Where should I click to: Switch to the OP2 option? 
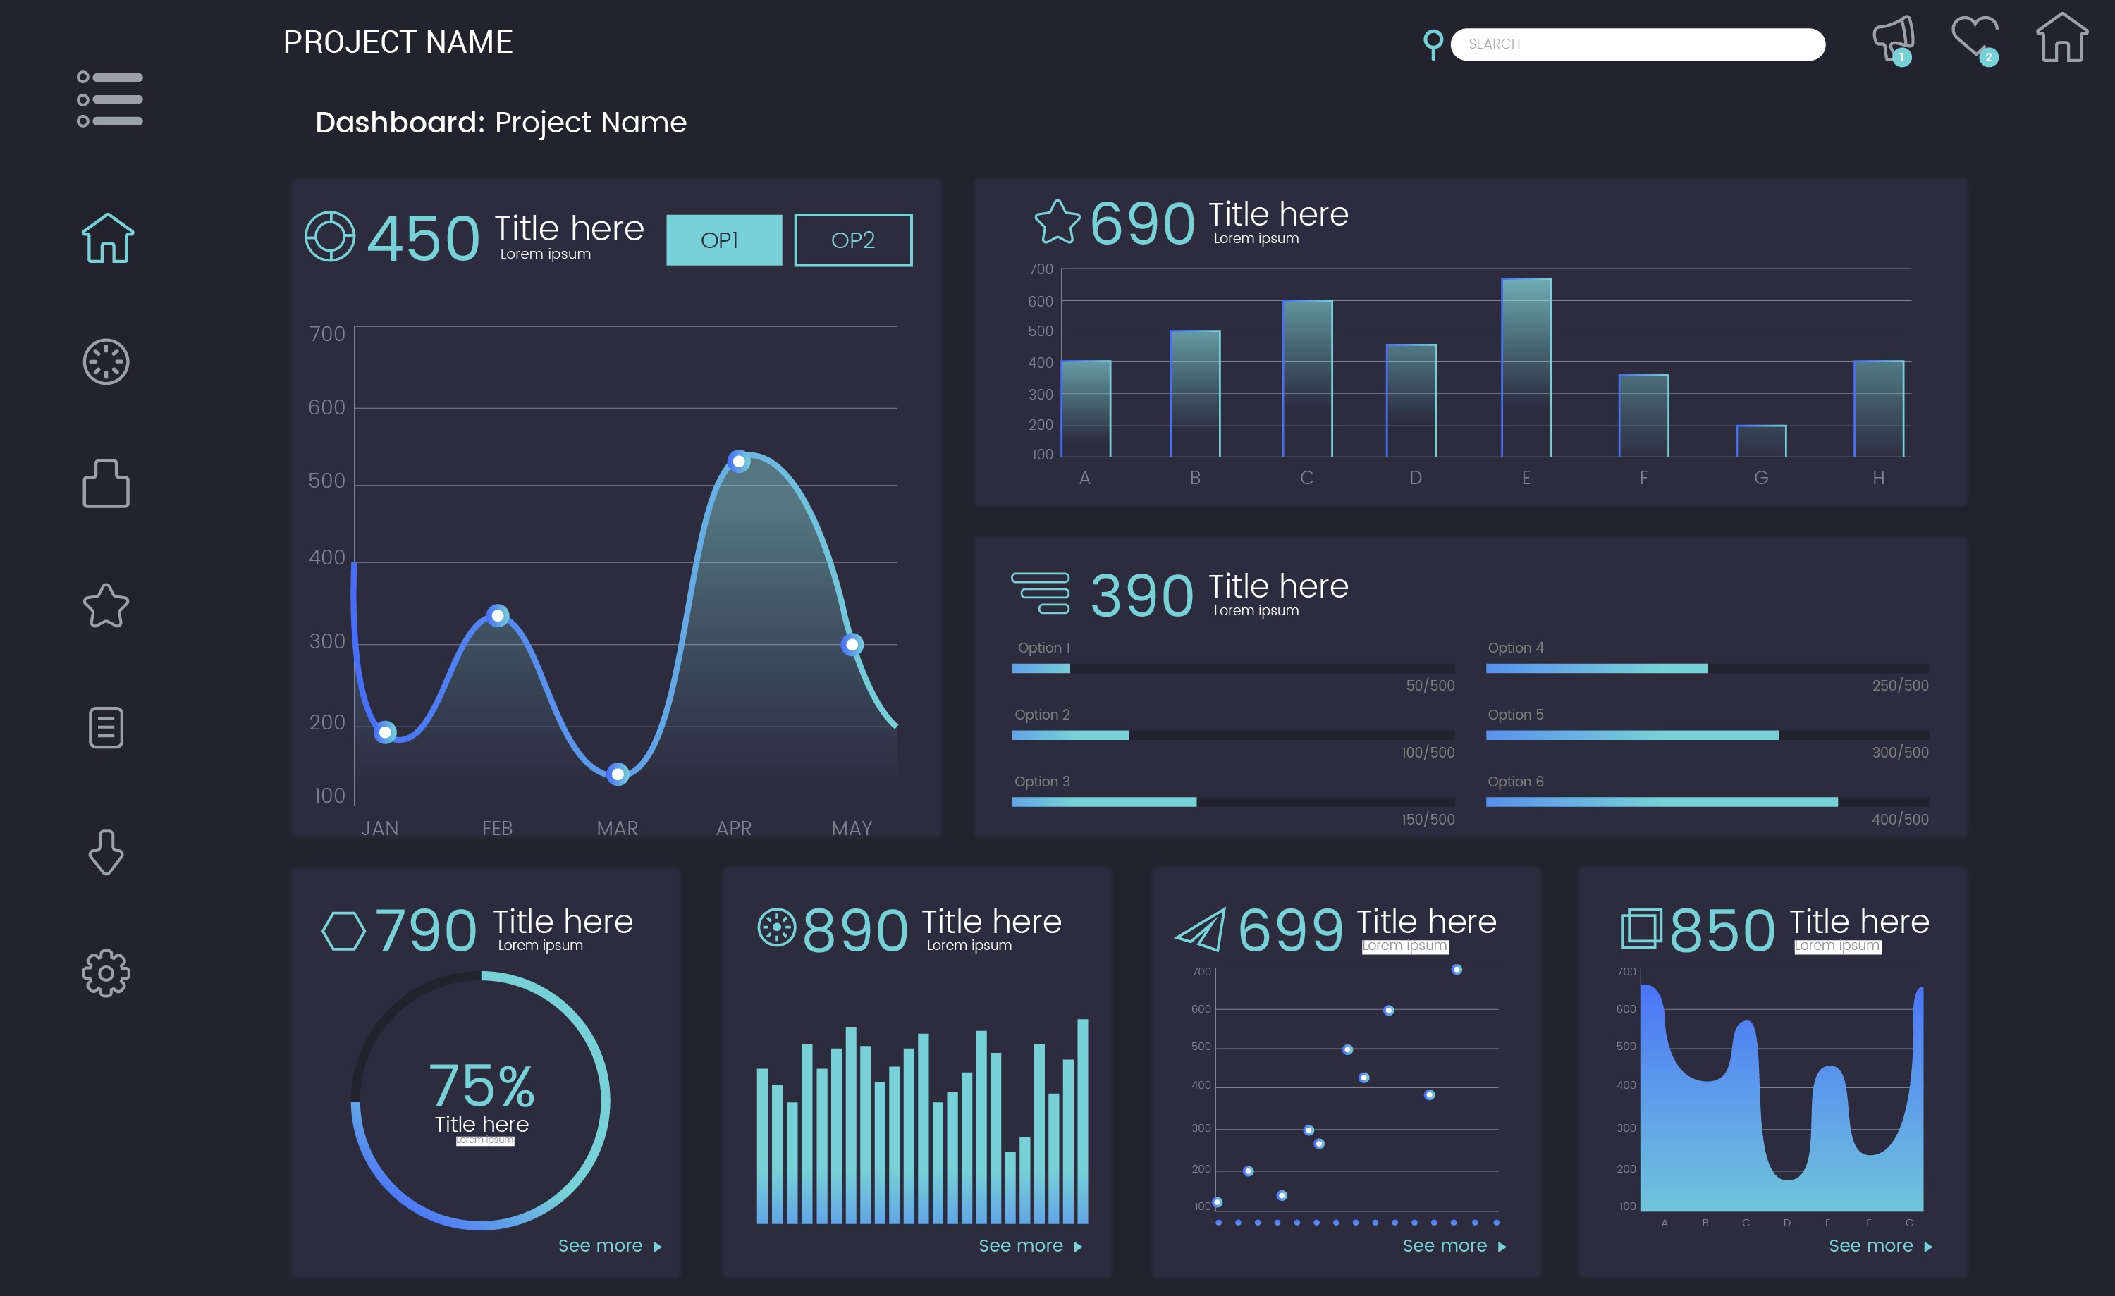[x=853, y=240]
